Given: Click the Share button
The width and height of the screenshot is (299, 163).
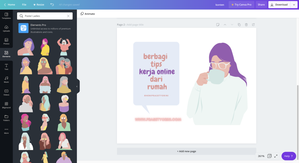Looking at the screenshot, I should click(261, 5).
